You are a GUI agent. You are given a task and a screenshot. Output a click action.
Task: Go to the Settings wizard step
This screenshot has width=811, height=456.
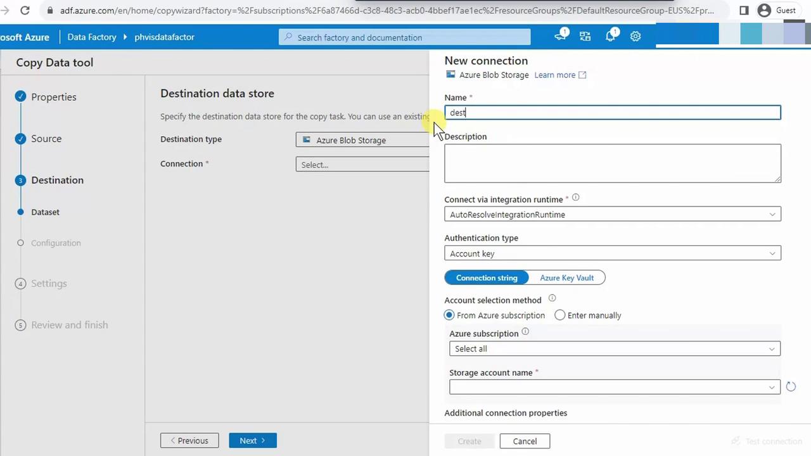[49, 283]
